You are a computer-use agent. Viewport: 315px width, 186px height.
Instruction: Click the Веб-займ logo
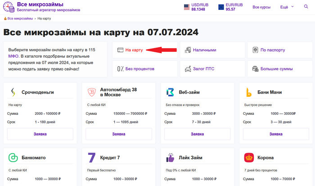point(171,92)
